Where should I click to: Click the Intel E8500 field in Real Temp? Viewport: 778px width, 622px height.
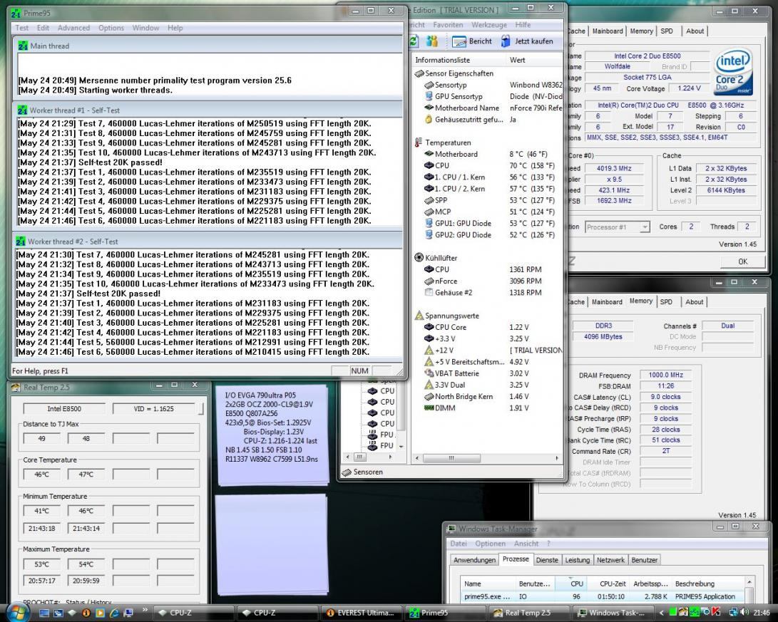pos(64,409)
